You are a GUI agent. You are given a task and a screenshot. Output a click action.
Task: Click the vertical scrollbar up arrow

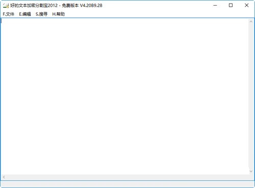coord(251,21)
